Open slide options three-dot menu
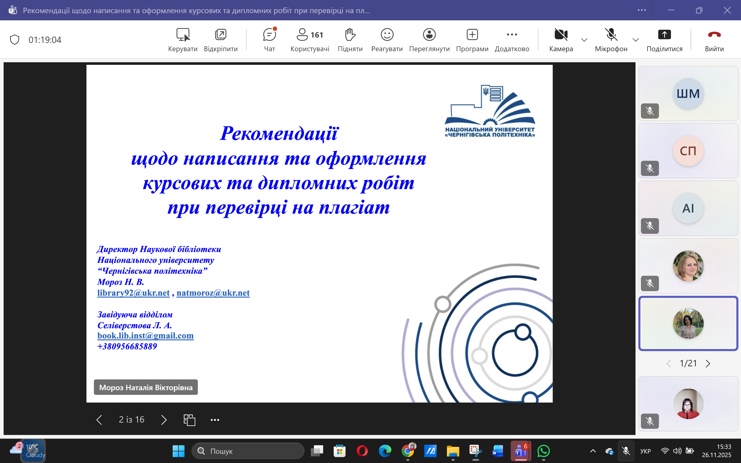The width and height of the screenshot is (741, 463). (215, 420)
